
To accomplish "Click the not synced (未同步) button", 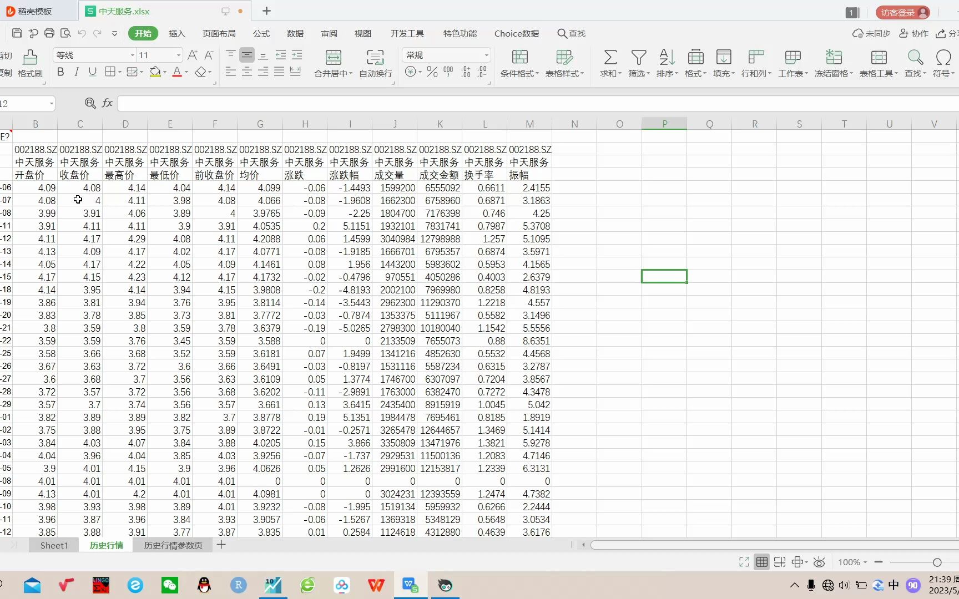I will [871, 33].
